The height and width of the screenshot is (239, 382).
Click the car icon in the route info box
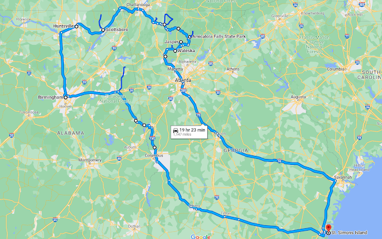click(x=175, y=130)
